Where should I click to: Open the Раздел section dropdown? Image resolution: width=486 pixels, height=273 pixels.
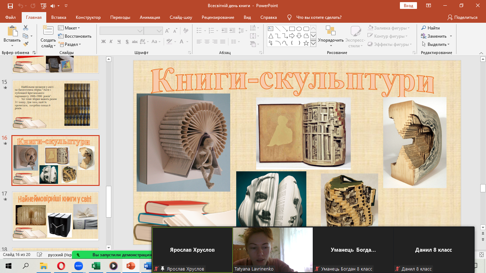(x=69, y=44)
